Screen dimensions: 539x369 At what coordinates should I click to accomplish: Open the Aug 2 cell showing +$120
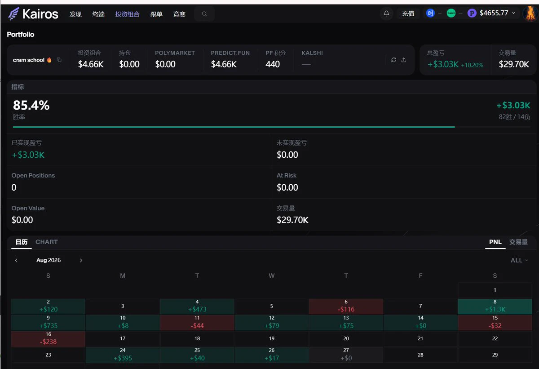[49, 306]
